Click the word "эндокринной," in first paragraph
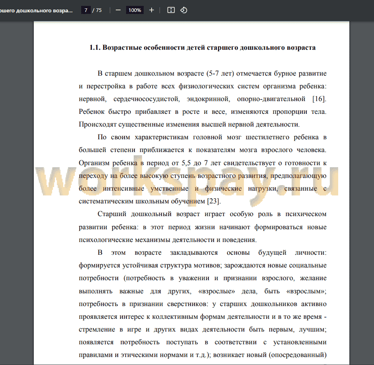This screenshot has width=374, height=365. coord(208,99)
